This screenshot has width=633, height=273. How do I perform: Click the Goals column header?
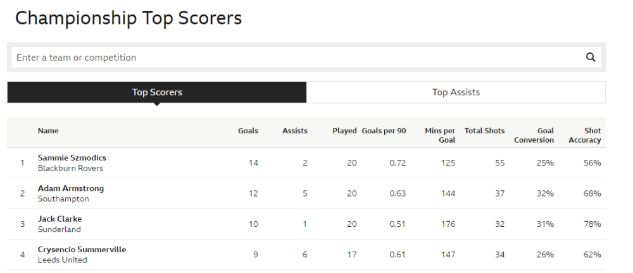tap(248, 131)
